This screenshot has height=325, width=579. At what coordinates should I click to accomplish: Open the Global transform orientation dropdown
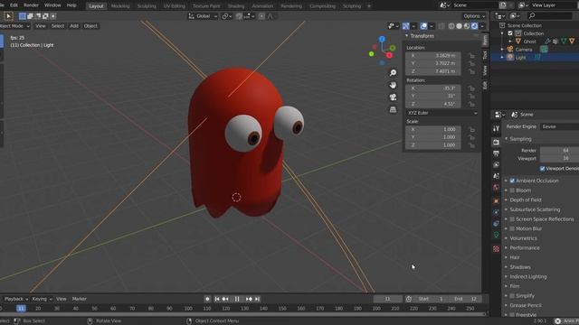tap(203, 16)
